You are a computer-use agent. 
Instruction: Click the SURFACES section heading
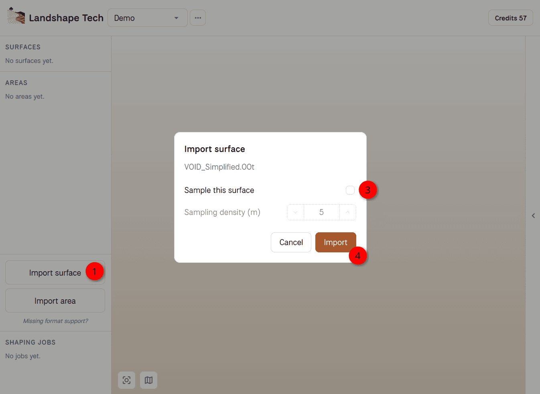pyautogui.click(x=23, y=47)
